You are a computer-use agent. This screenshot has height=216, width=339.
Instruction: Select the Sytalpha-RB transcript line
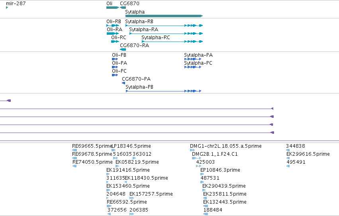pyautogui.click(x=164, y=26)
